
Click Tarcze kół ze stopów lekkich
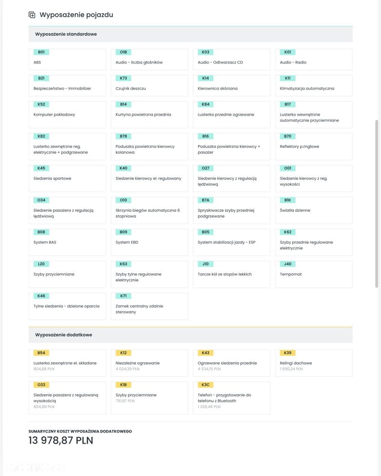[232, 274]
